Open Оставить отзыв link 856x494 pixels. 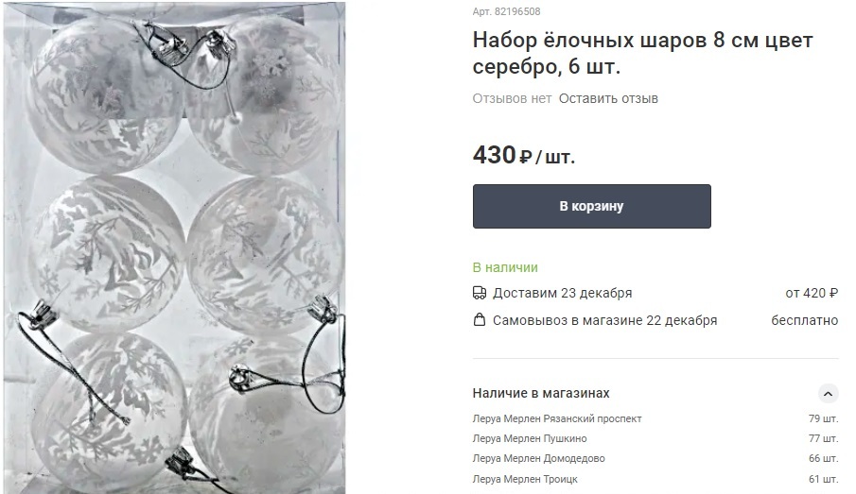[608, 98]
